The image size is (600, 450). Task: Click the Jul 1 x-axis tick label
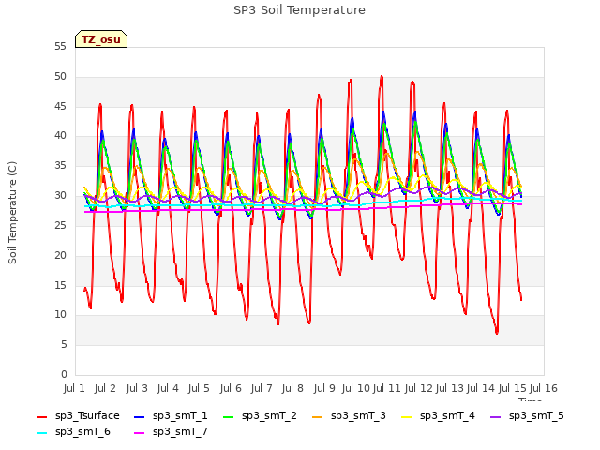click(x=74, y=388)
